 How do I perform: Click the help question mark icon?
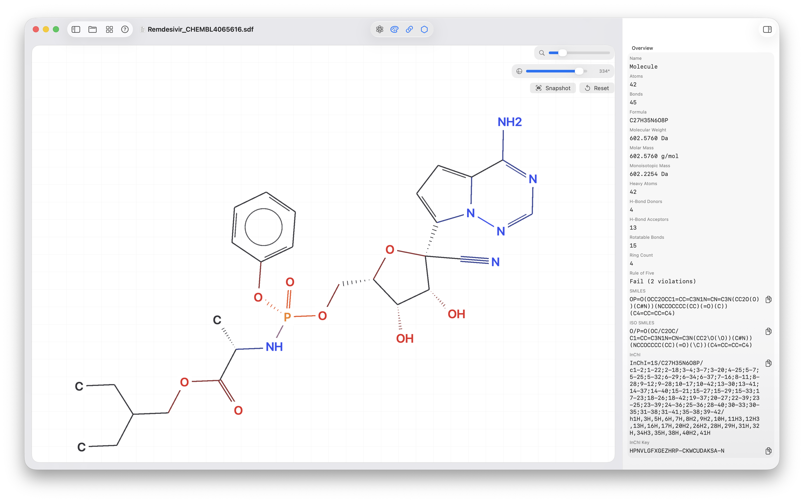[x=125, y=30]
